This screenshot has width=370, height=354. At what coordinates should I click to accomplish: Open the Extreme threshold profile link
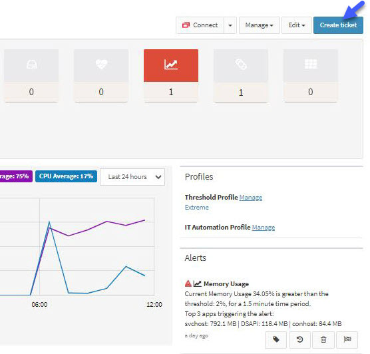(x=197, y=208)
